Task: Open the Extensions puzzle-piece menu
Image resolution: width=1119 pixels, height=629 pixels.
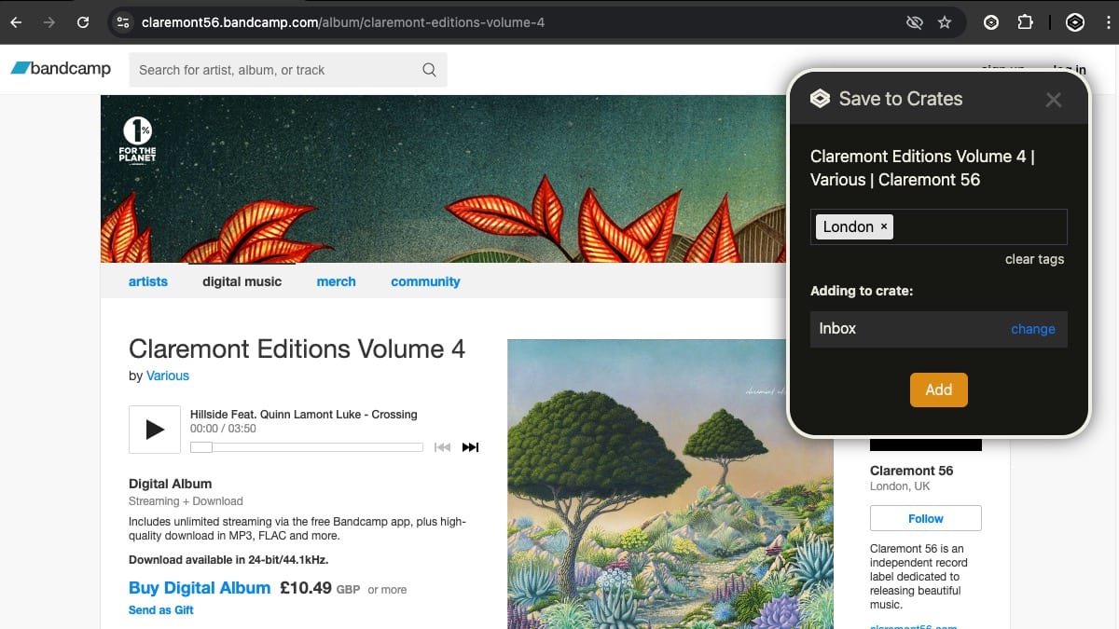Action: (x=1025, y=22)
